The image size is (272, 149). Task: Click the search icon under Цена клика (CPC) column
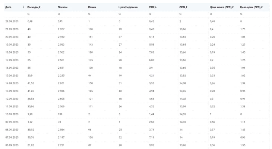click(x=211, y=14)
